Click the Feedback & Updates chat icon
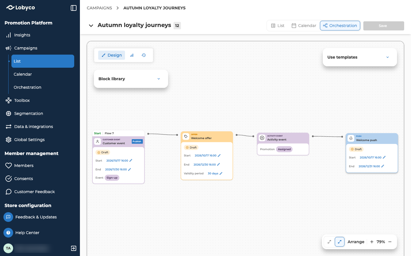 click(x=8, y=217)
